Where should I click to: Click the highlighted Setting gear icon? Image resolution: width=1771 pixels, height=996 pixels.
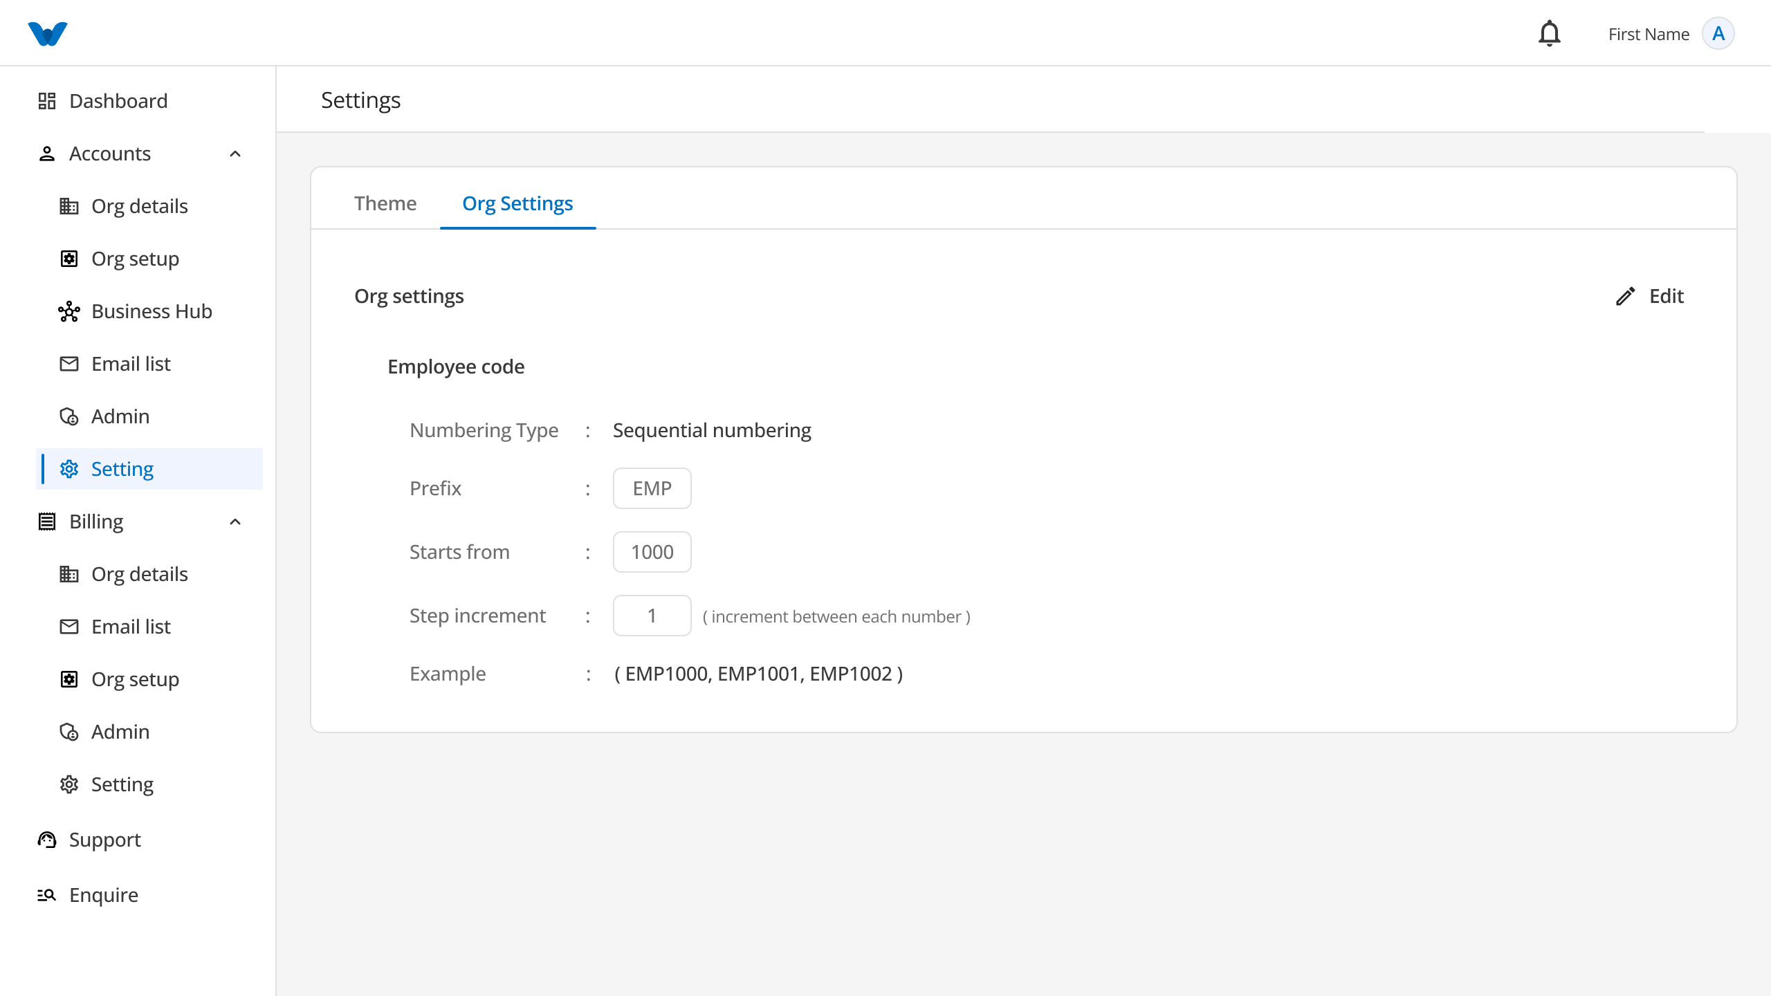tap(69, 469)
